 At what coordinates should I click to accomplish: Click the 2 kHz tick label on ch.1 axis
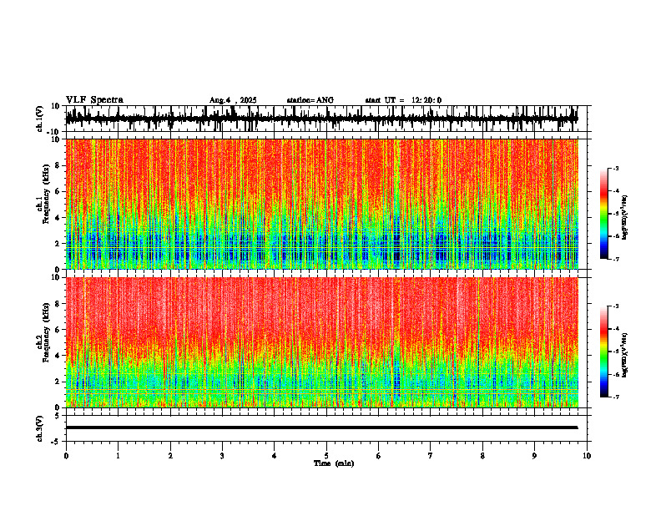coord(58,244)
